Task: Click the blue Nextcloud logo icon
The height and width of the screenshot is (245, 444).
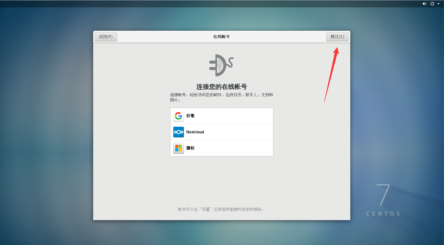Action: tap(178, 132)
